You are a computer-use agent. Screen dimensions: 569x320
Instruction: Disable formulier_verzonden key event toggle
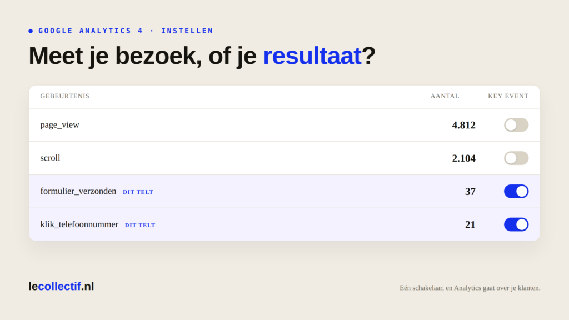tap(516, 191)
